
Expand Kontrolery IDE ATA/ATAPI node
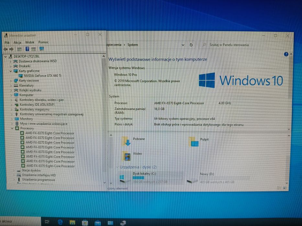(x=12, y=105)
